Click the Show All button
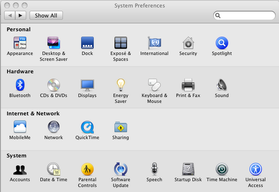The height and width of the screenshot is (192, 279). pos(46,15)
